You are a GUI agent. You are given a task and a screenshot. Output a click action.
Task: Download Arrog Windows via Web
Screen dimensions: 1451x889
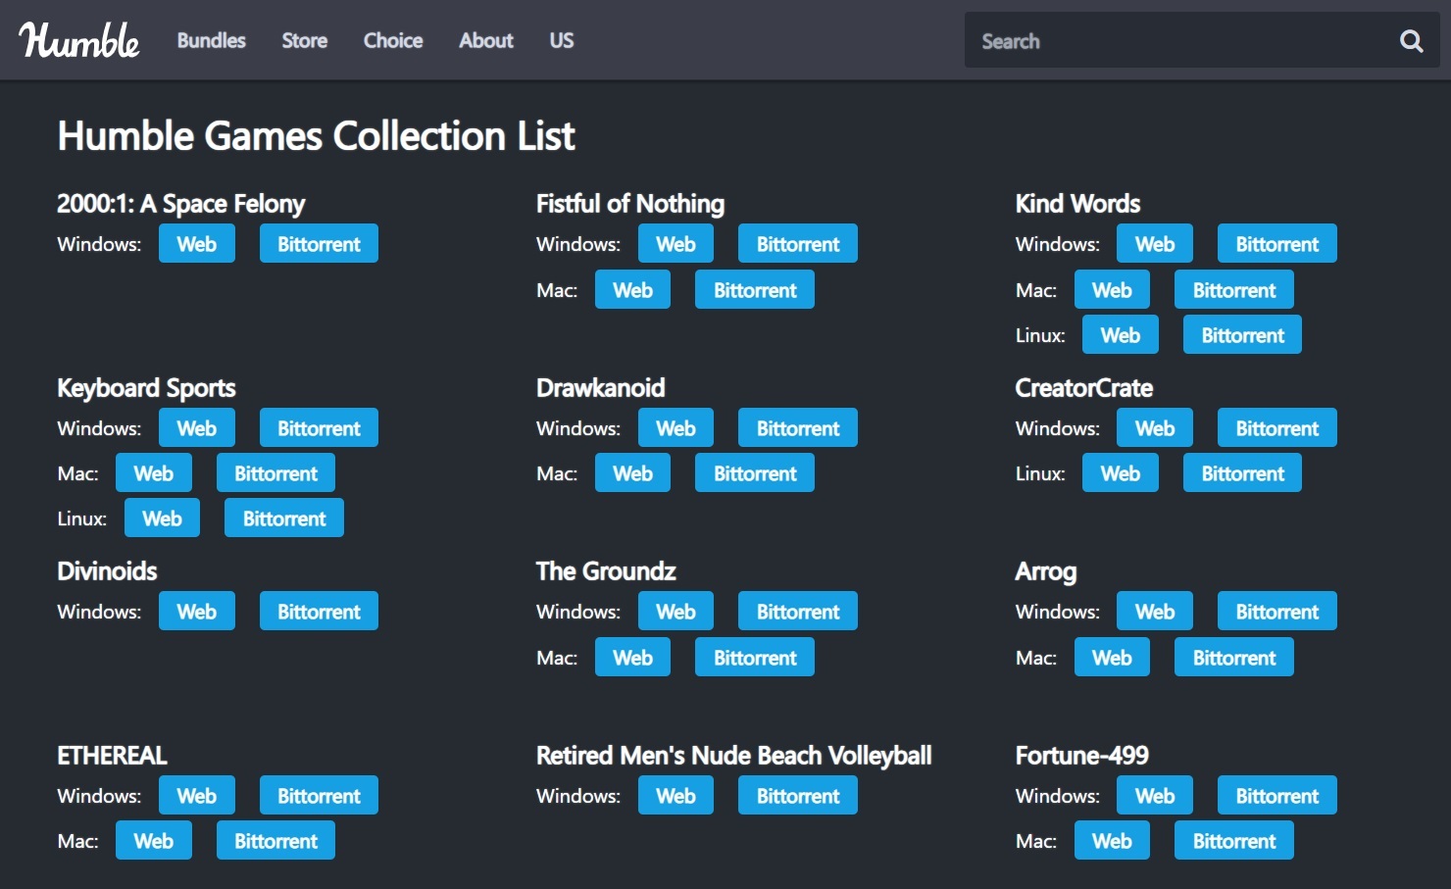point(1155,612)
